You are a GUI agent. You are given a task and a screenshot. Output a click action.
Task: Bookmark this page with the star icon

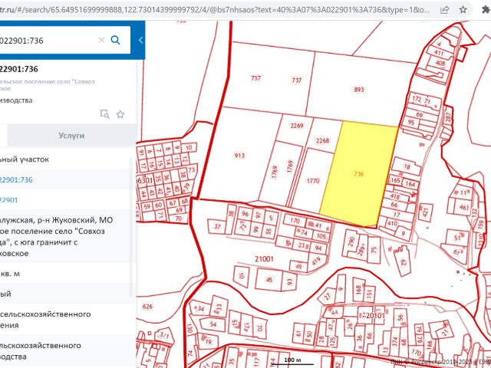click(x=463, y=11)
